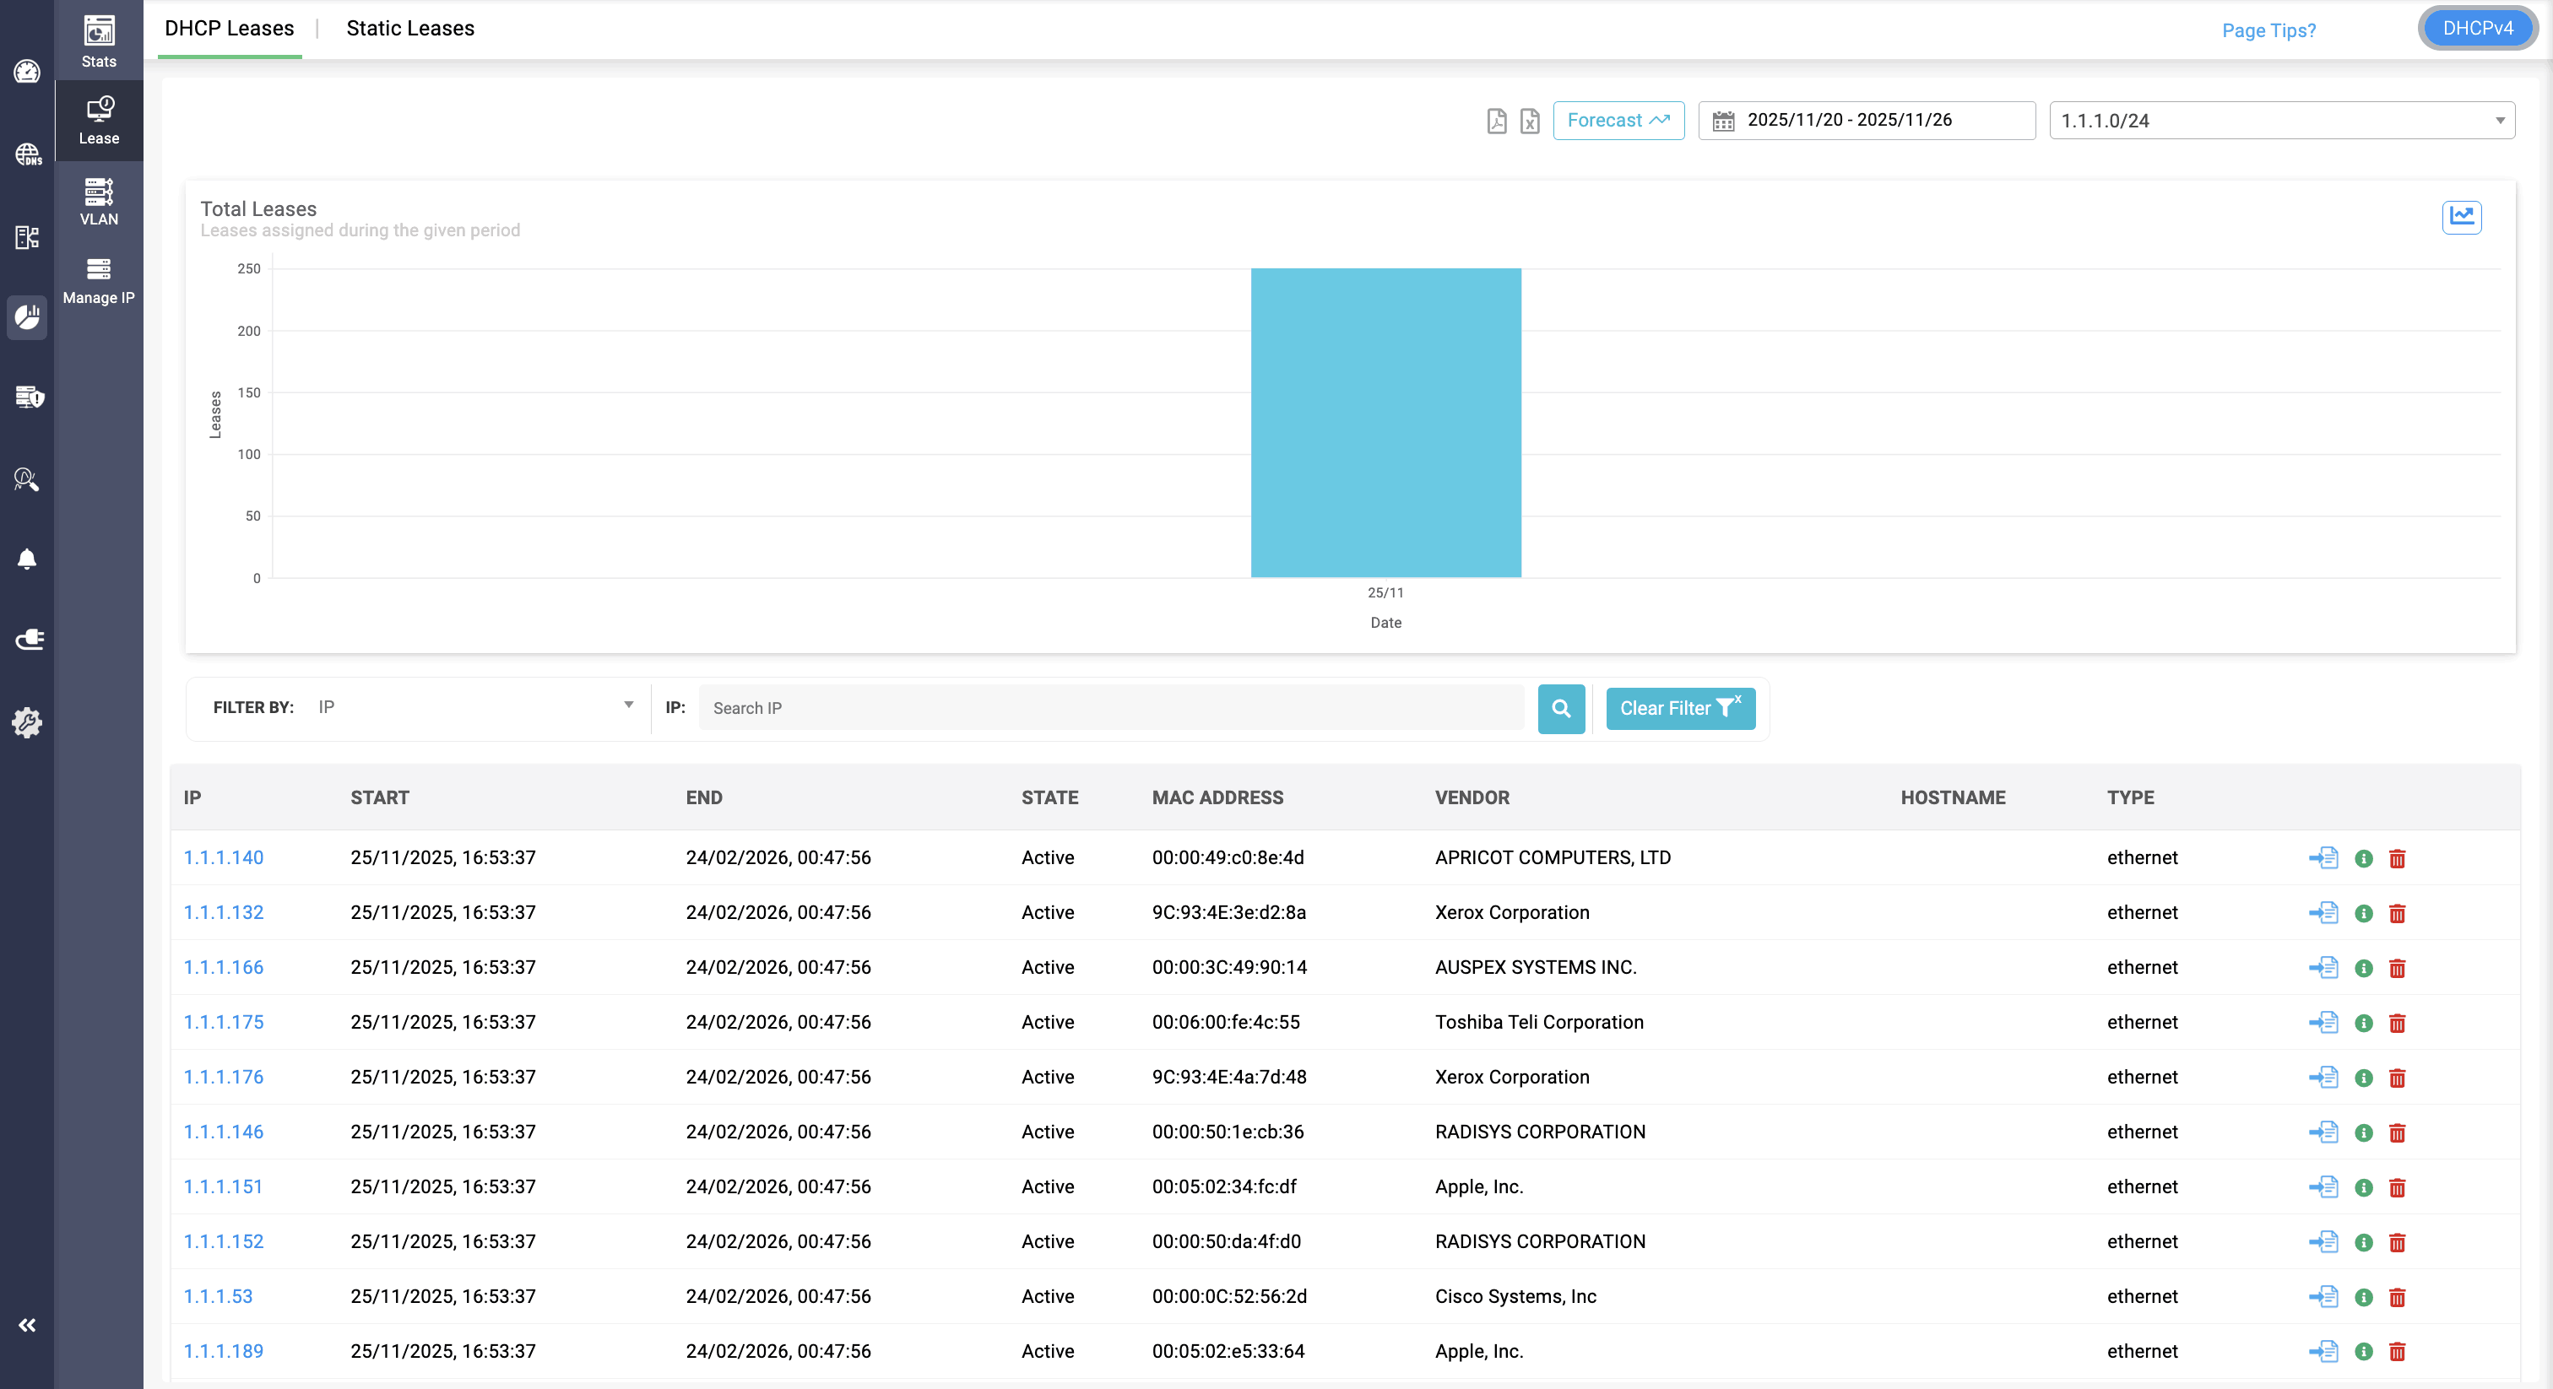Export the lease report to Excel
Image resolution: width=2553 pixels, height=1389 pixels.
click(1529, 121)
